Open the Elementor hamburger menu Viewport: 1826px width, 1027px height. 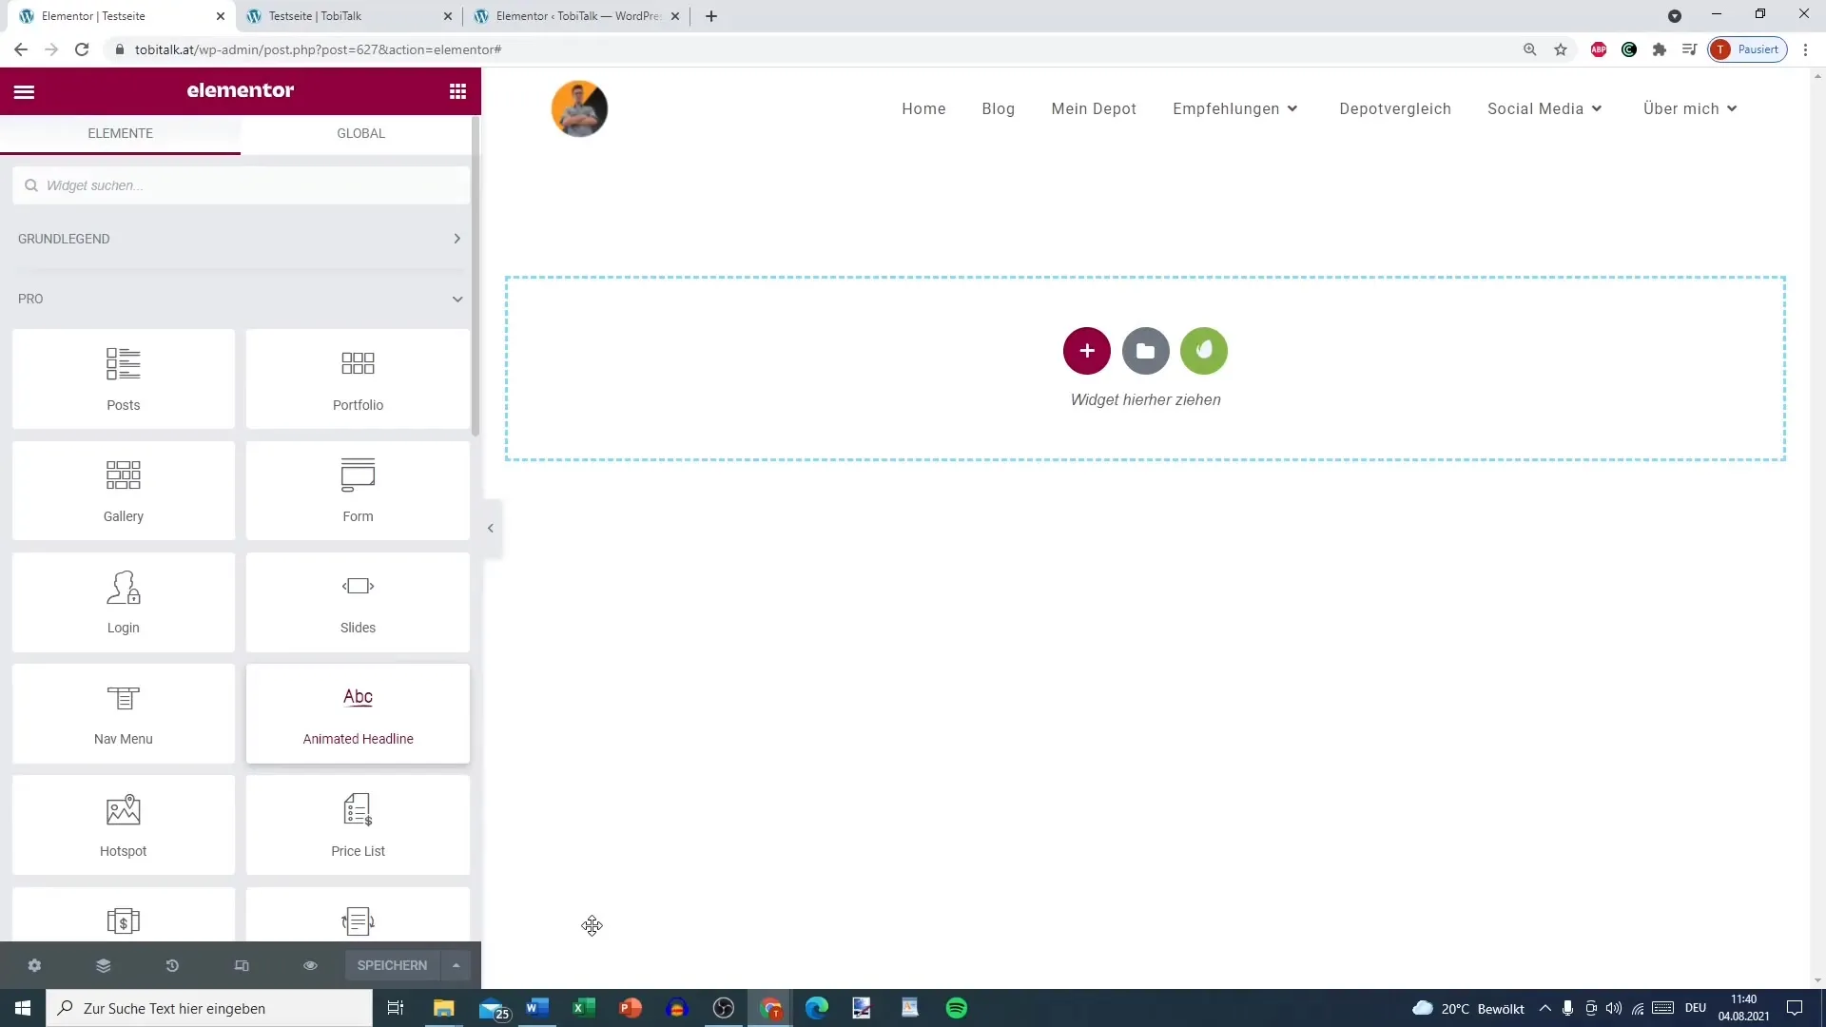24,91
